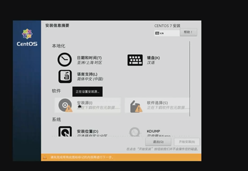Click the 系统 section heading
This screenshot has width=248, height=171.
point(56,120)
